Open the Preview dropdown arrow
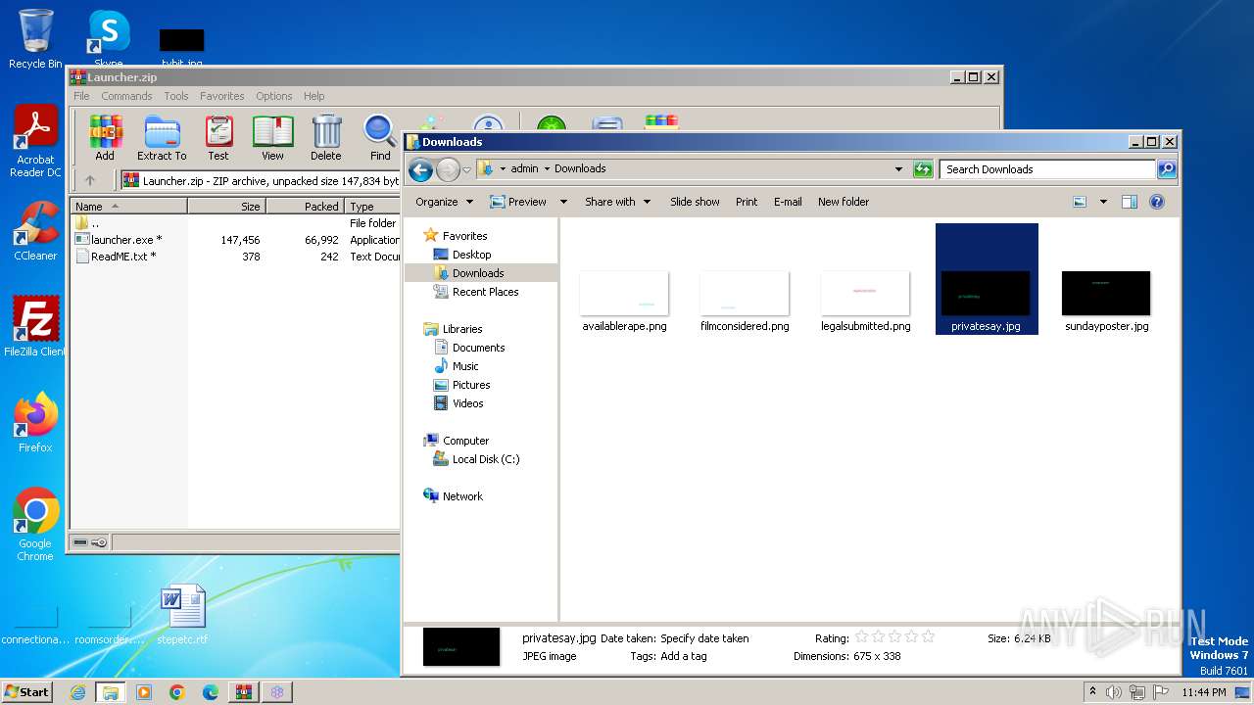 [563, 202]
